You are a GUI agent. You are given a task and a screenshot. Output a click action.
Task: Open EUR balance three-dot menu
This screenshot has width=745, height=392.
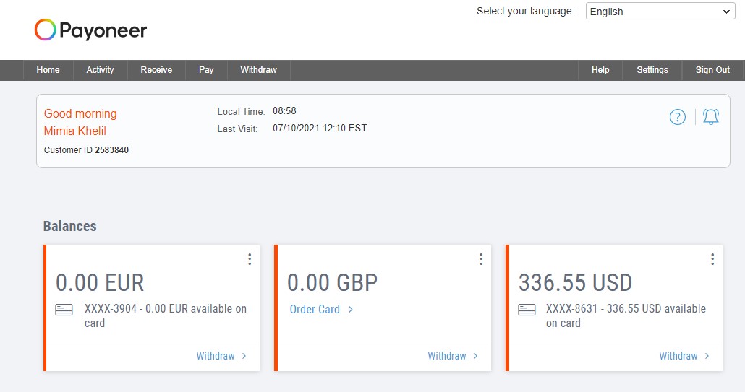click(250, 259)
